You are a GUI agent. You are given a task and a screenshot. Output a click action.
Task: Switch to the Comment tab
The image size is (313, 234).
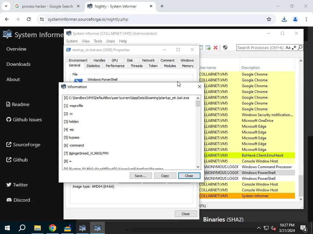pos(167,60)
